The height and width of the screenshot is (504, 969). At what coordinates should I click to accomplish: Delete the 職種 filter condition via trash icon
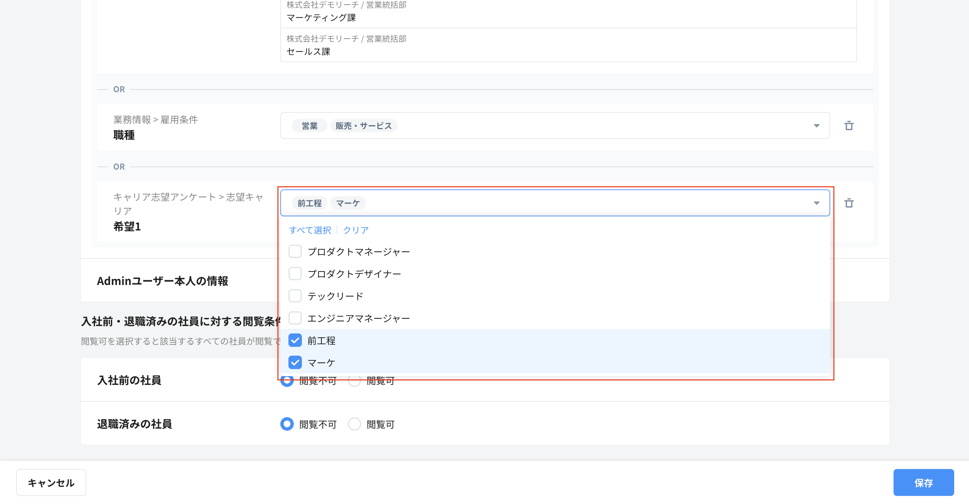pyautogui.click(x=849, y=126)
